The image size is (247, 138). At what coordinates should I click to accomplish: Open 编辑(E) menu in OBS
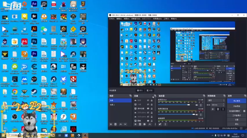(119, 19)
